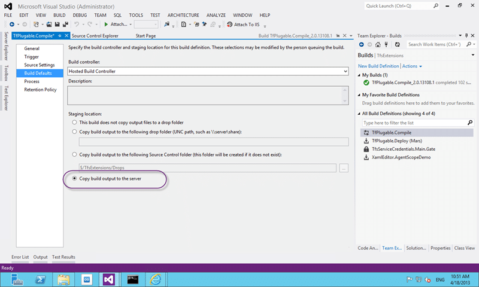Click the Action Center flag tray icon
The height and width of the screenshot is (287, 479).
tap(410, 279)
